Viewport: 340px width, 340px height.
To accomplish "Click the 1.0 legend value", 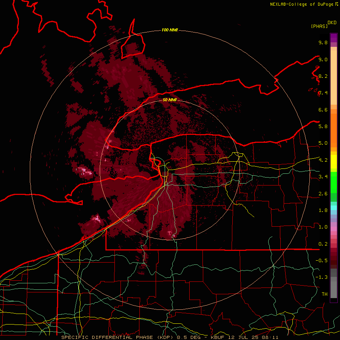I will coord(323,227).
